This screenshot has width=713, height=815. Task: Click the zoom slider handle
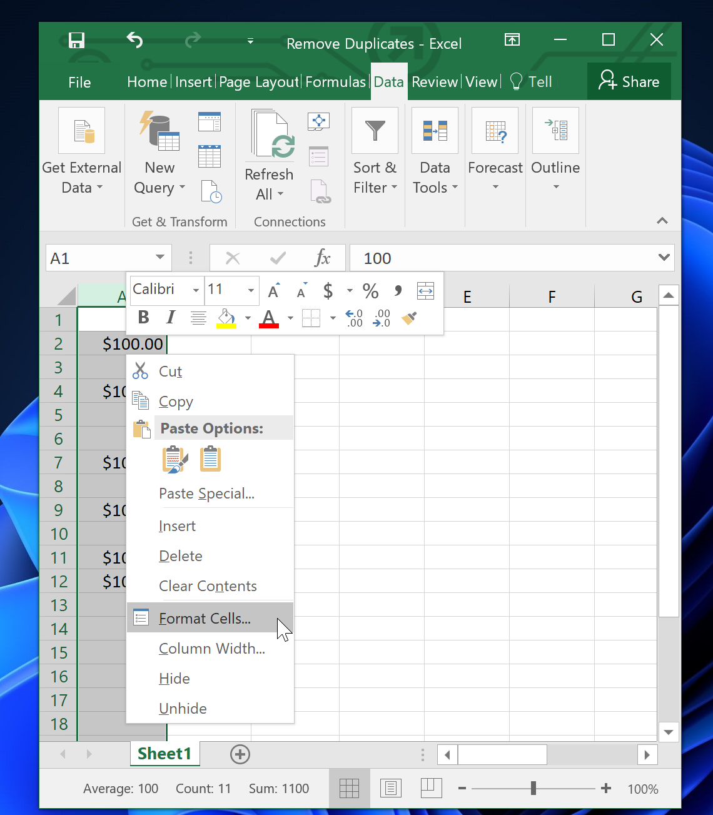[533, 788]
